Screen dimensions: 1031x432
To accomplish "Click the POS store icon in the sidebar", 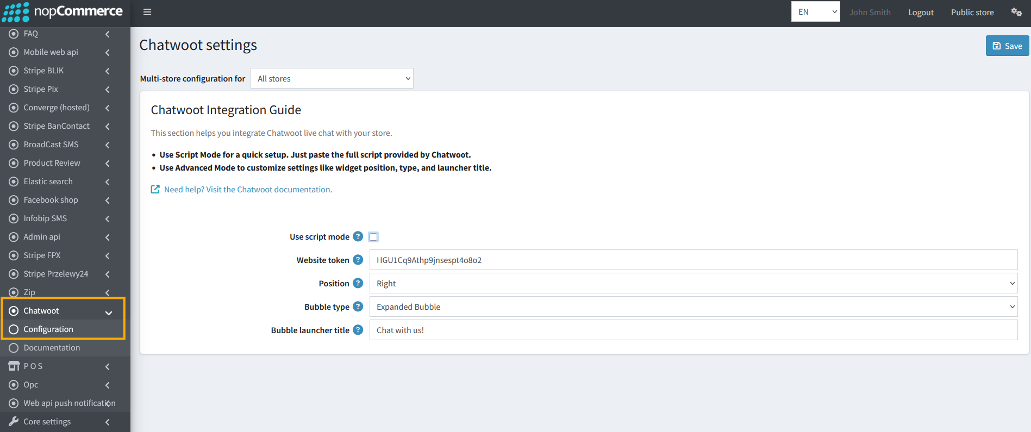I will (x=14, y=366).
